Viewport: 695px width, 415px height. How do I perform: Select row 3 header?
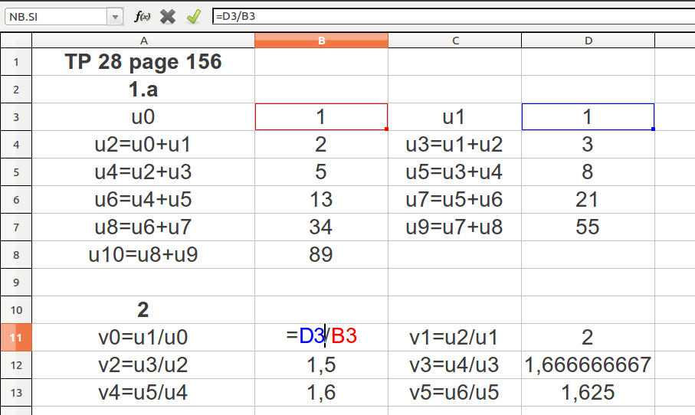coord(15,117)
